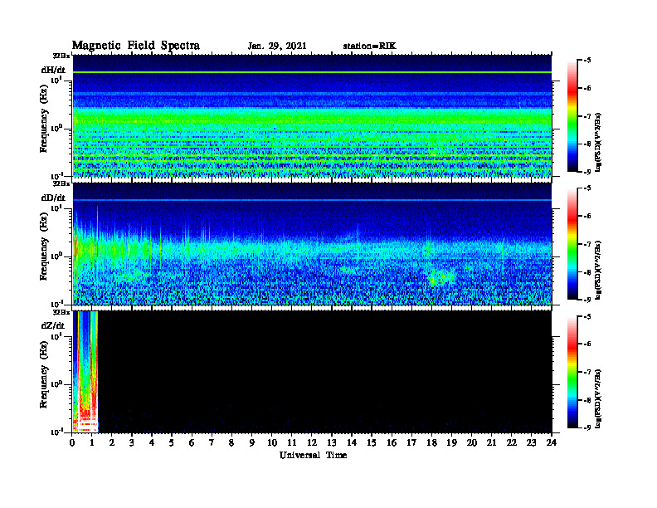657x508 pixels.
Task: Click the green horizontal line in the dH/dt spectrogram
Action: 312,72
